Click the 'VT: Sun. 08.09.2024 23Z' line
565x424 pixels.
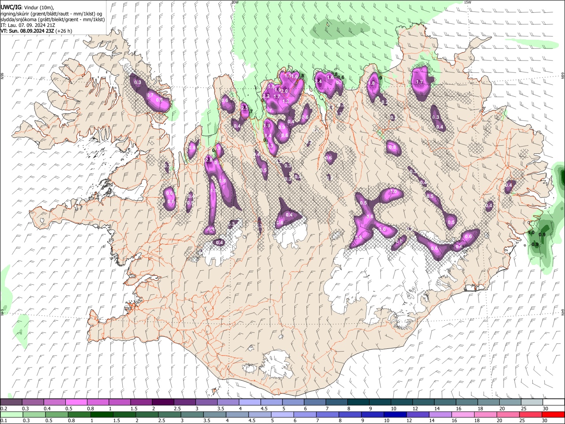27,31
